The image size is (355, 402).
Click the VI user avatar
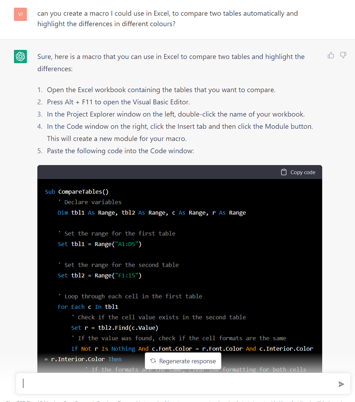pos(20,14)
